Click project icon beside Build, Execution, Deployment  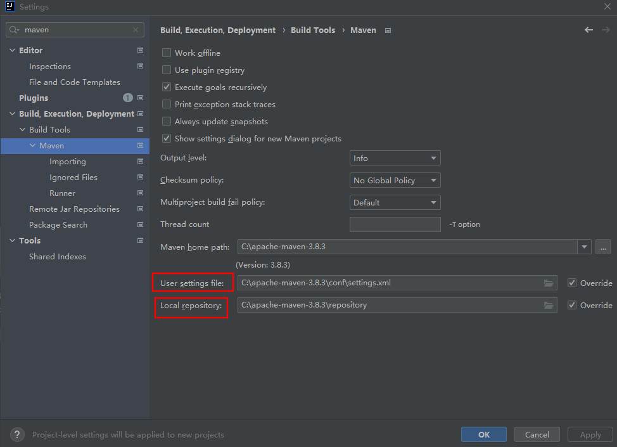coord(140,114)
